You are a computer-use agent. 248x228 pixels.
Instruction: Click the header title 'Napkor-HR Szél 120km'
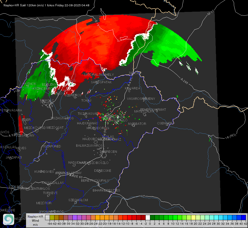tap(20, 5)
